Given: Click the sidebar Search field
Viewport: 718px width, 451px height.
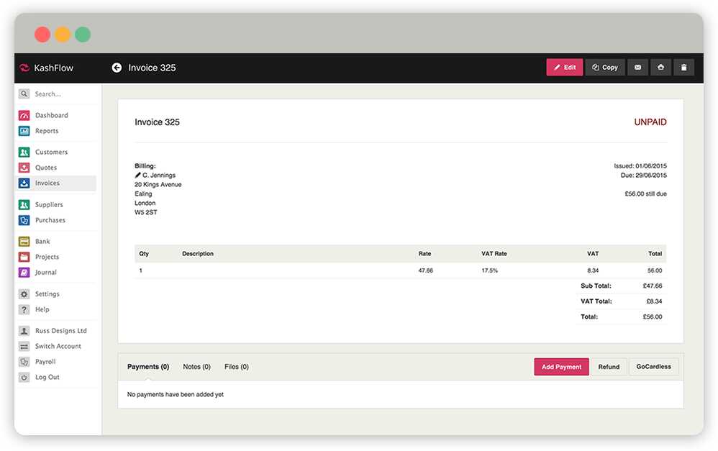Looking at the screenshot, I should pos(61,94).
